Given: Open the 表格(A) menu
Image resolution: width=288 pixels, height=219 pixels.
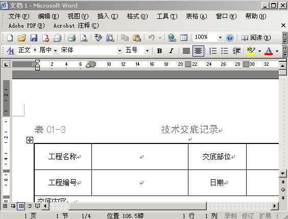Looking at the screenshot, I should (x=197, y=16).
